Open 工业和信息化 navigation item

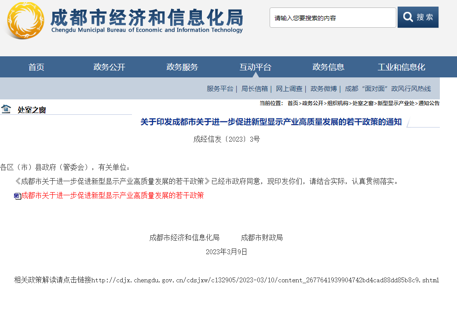point(402,67)
